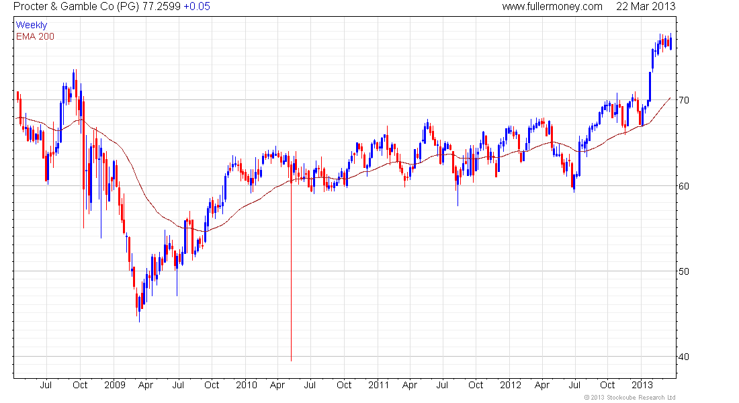739x403 pixels.
Task: Click the '2010' x-axis label
Action: pos(247,385)
